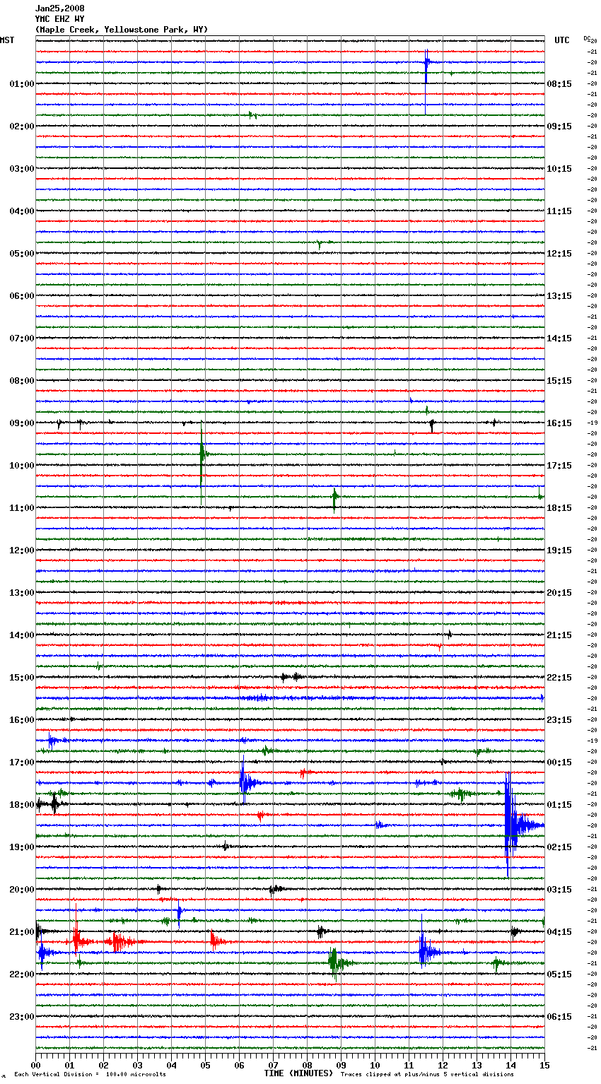
Task: Select the 01:00 MST time label
Action: point(22,84)
